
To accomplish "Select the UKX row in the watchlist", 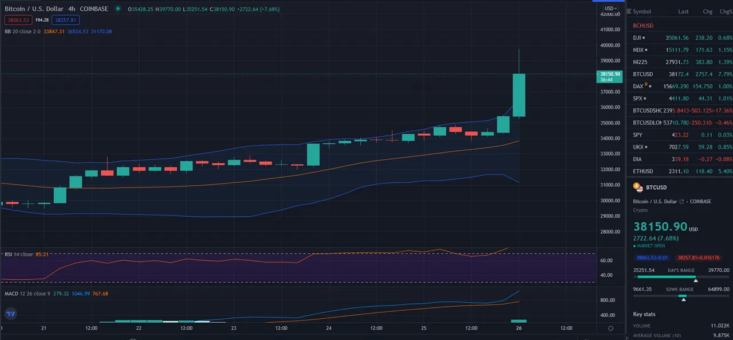I will pyautogui.click(x=680, y=147).
